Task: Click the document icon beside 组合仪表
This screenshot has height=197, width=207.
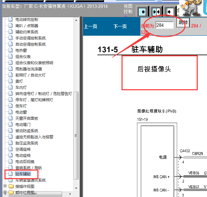Action: click(x=11, y=56)
